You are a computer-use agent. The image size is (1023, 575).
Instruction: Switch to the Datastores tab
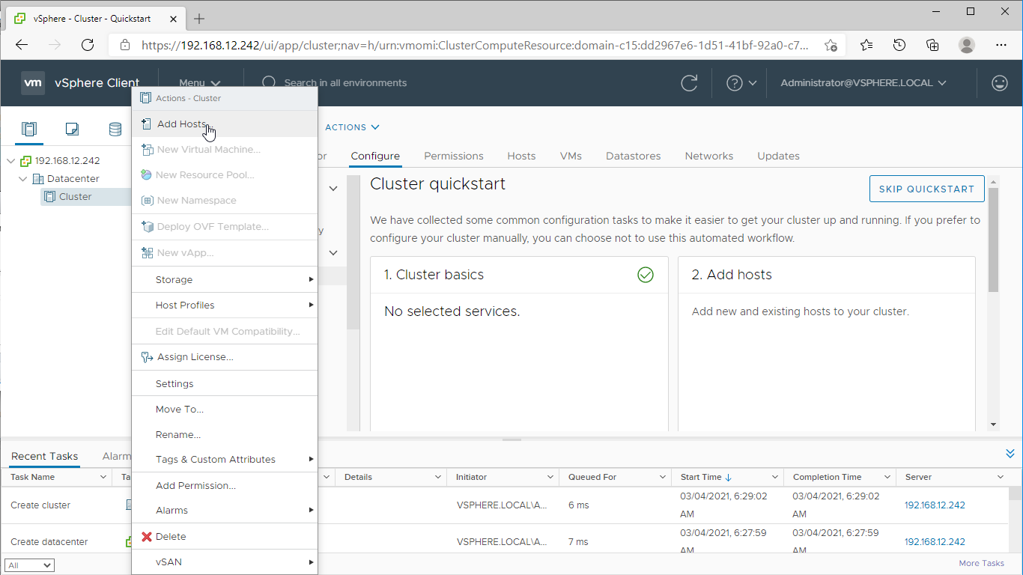634,156
